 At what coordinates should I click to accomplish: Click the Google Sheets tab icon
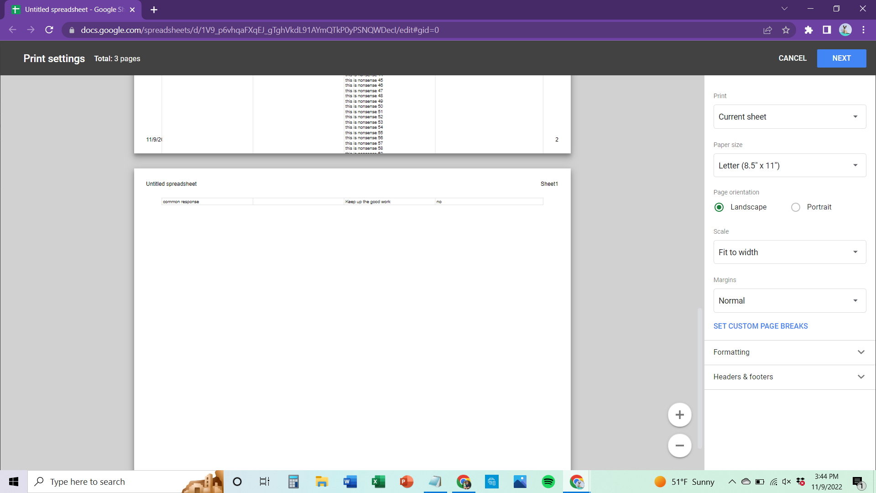(x=15, y=9)
